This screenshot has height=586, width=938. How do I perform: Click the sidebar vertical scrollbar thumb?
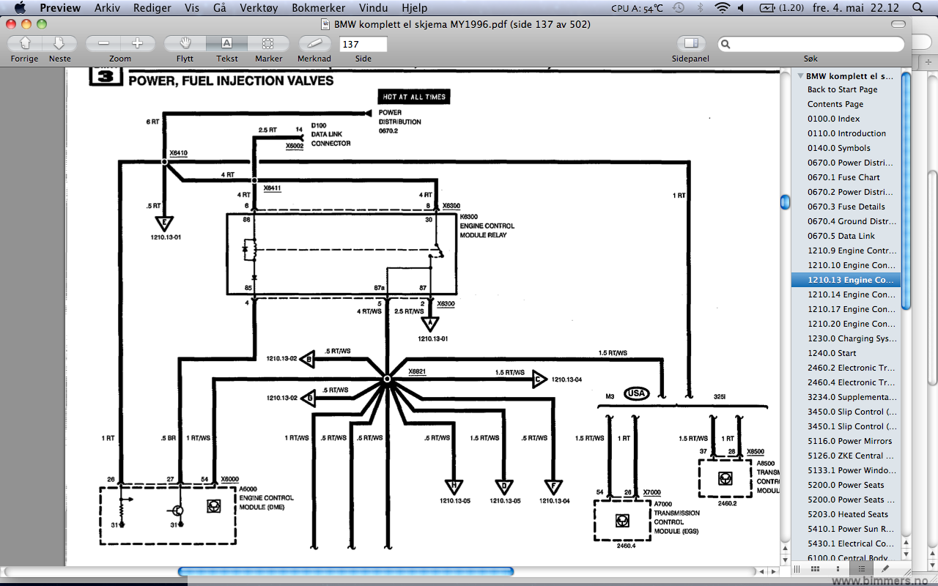(906, 190)
